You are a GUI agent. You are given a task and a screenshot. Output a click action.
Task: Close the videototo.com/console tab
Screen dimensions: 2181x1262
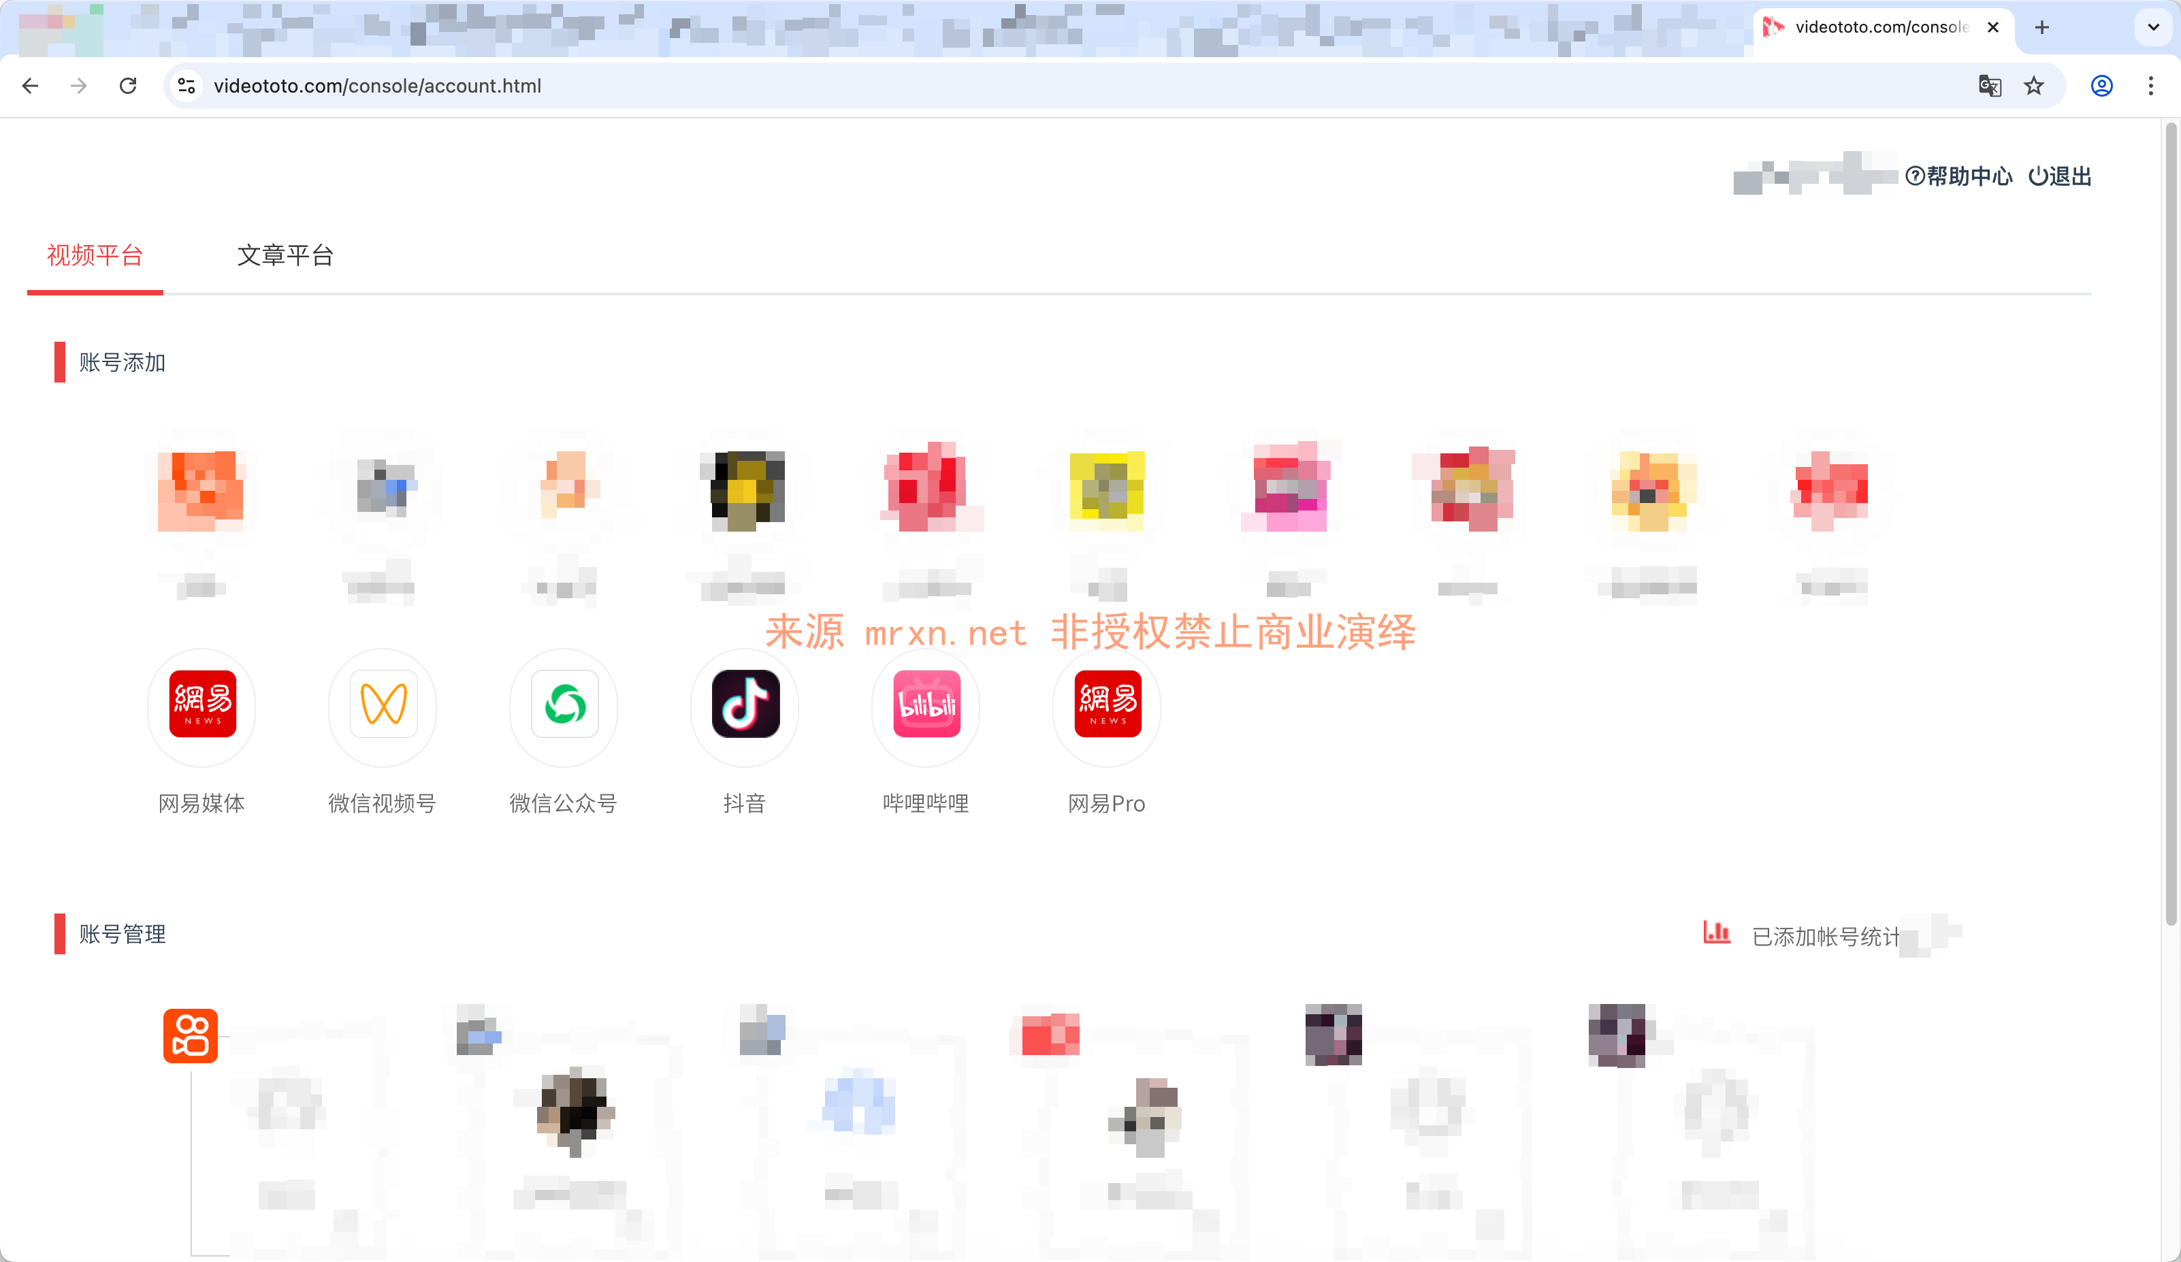tap(1993, 27)
